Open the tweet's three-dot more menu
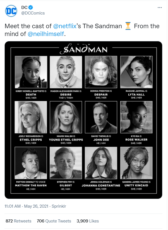The height and width of the screenshot is (230, 168). click(160, 8)
